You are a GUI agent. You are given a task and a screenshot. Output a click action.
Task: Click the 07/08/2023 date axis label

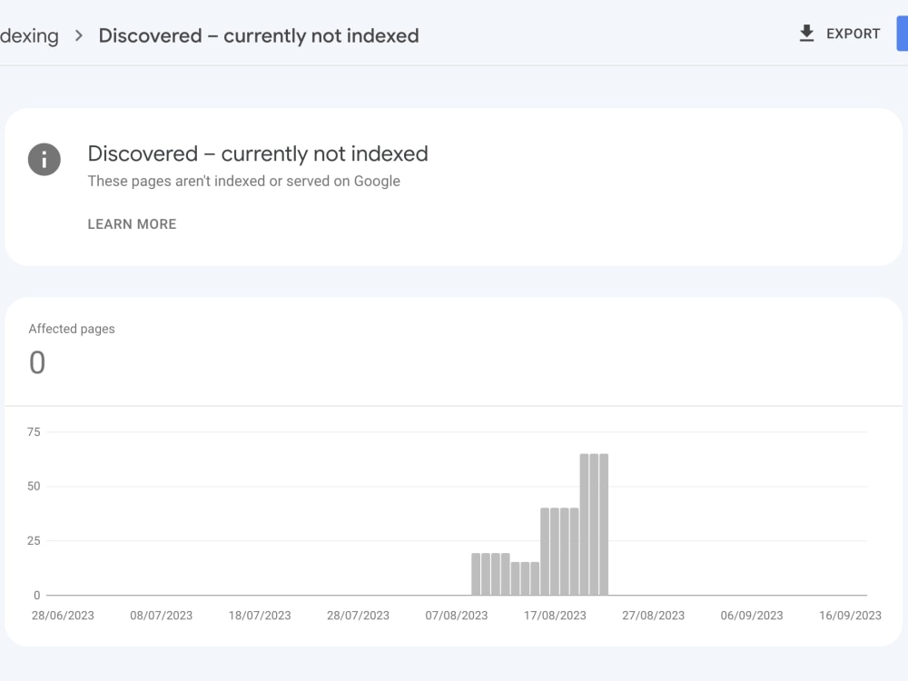pos(457,616)
